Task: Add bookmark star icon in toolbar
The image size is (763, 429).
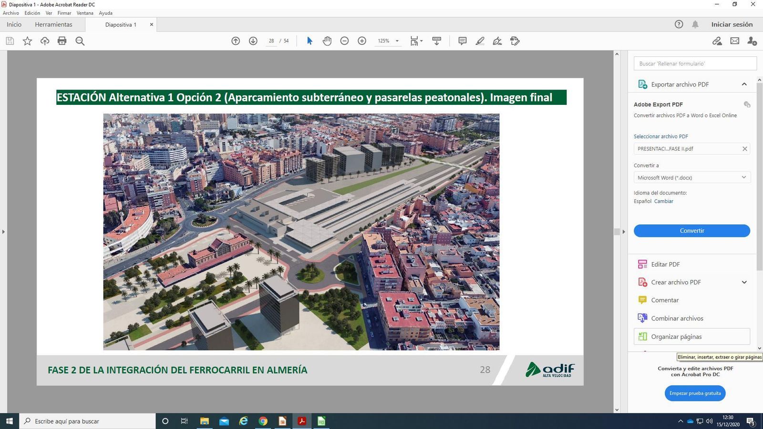Action: click(x=27, y=41)
